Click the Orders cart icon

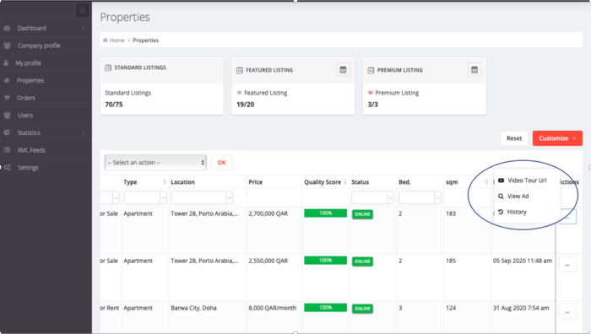click(7, 98)
